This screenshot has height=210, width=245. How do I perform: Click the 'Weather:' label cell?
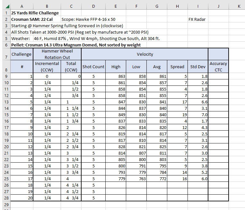pyautogui.click(x=22, y=38)
